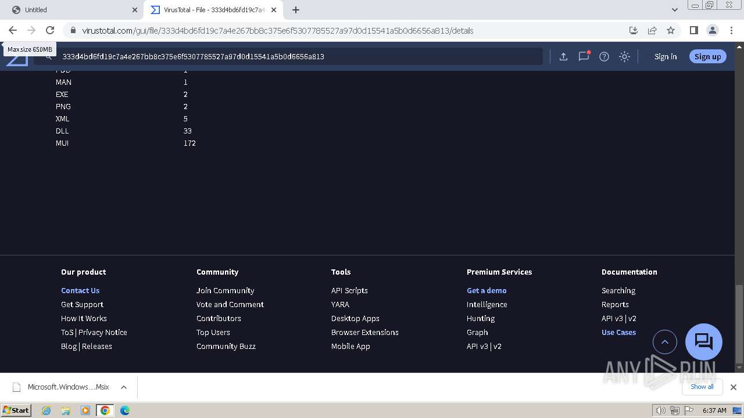Open the Intelligence link
Image resolution: width=744 pixels, height=418 pixels.
[487, 304]
